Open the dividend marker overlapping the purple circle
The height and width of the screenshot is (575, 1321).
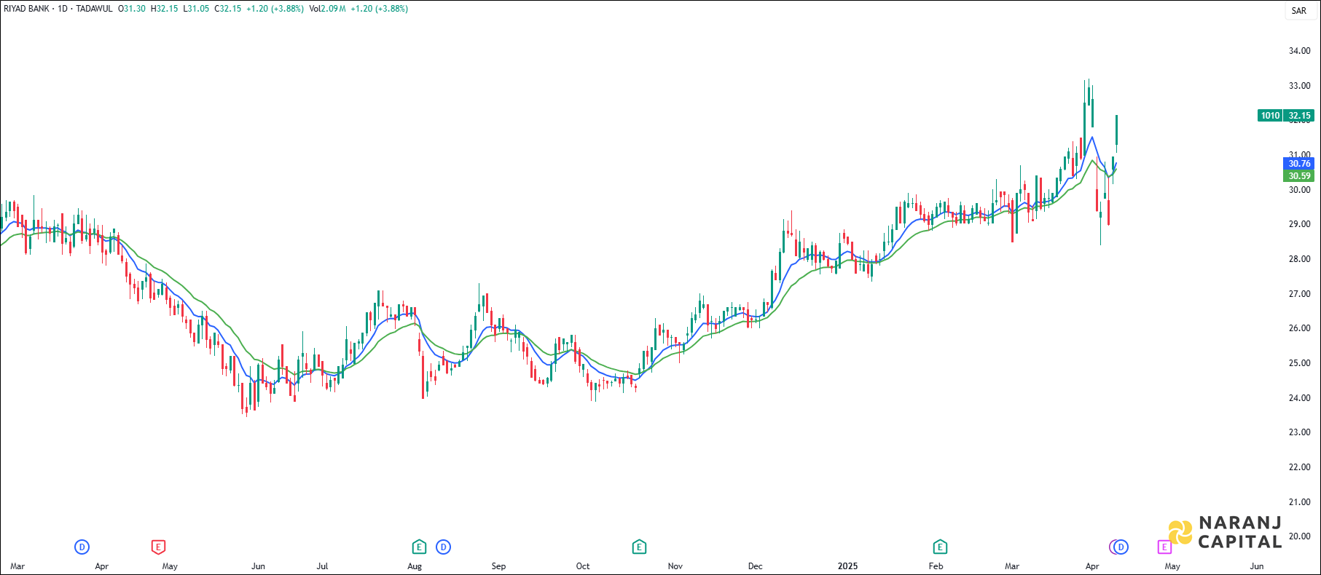coord(1121,547)
